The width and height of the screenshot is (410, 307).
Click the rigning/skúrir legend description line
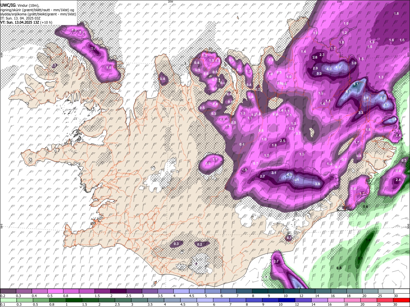coord(37,10)
